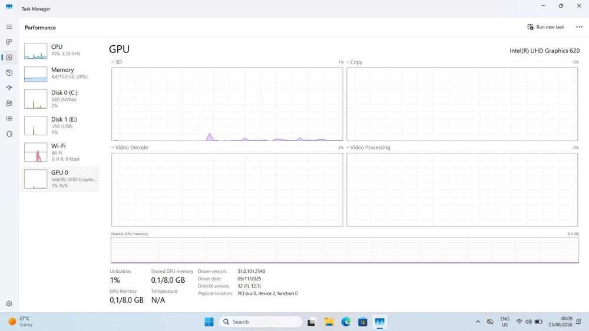This screenshot has width=589, height=331.
Task: Open the clock showing 00:09
Action: point(561,322)
